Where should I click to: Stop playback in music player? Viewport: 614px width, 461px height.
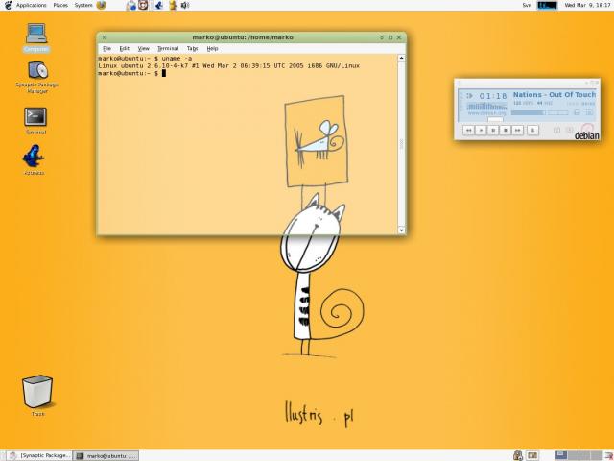(x=506, y=130)
